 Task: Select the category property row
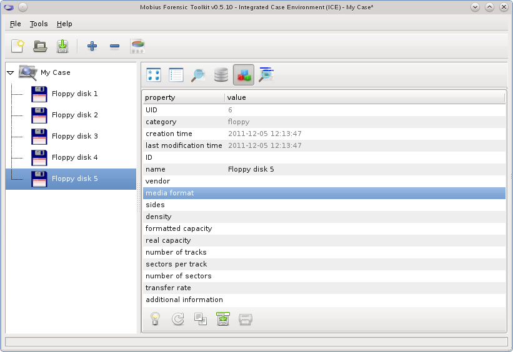tap(324, 122)
